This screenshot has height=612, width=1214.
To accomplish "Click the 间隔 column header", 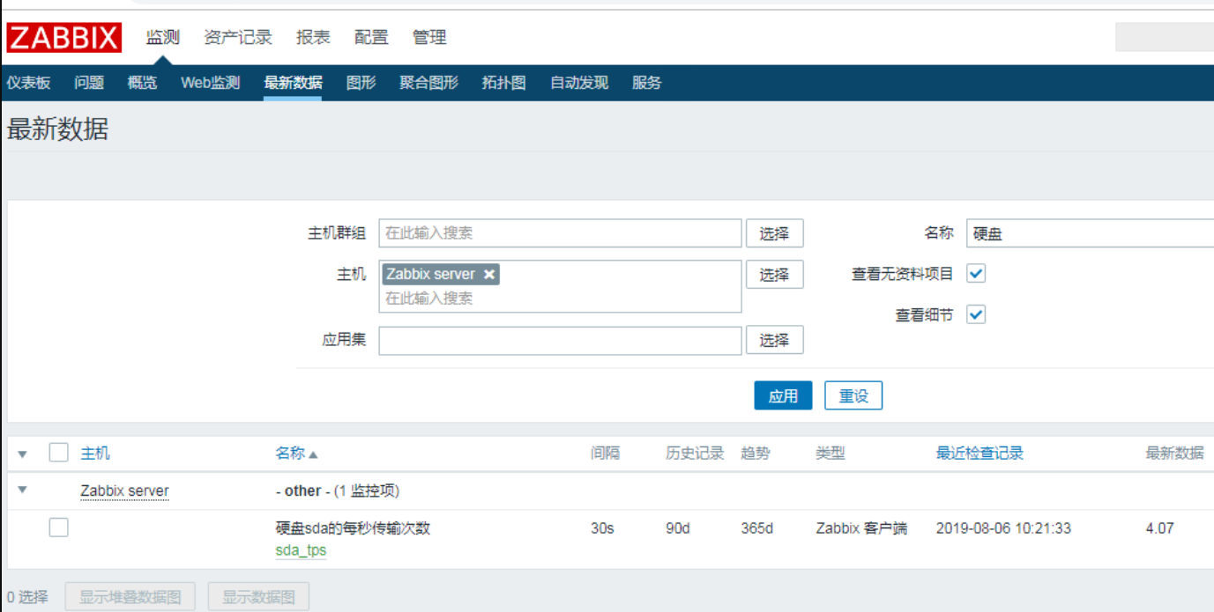I will point(605,453).
